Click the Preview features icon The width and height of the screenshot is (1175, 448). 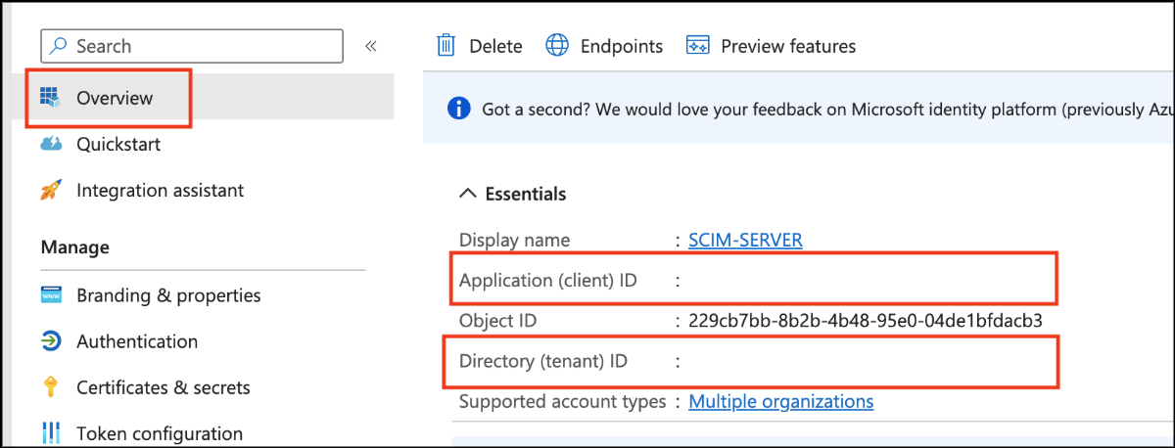coord(698,46)
